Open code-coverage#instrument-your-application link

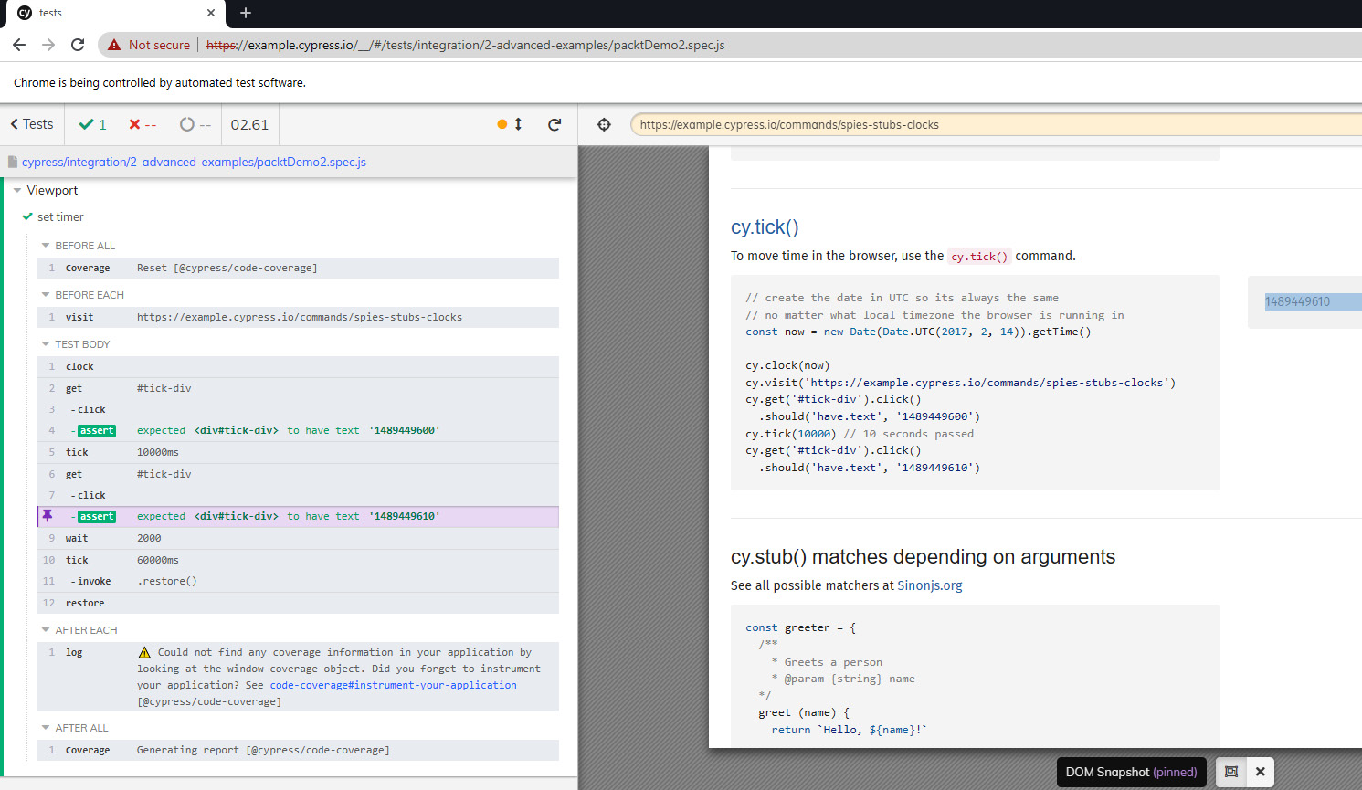[x=393, y=685]
